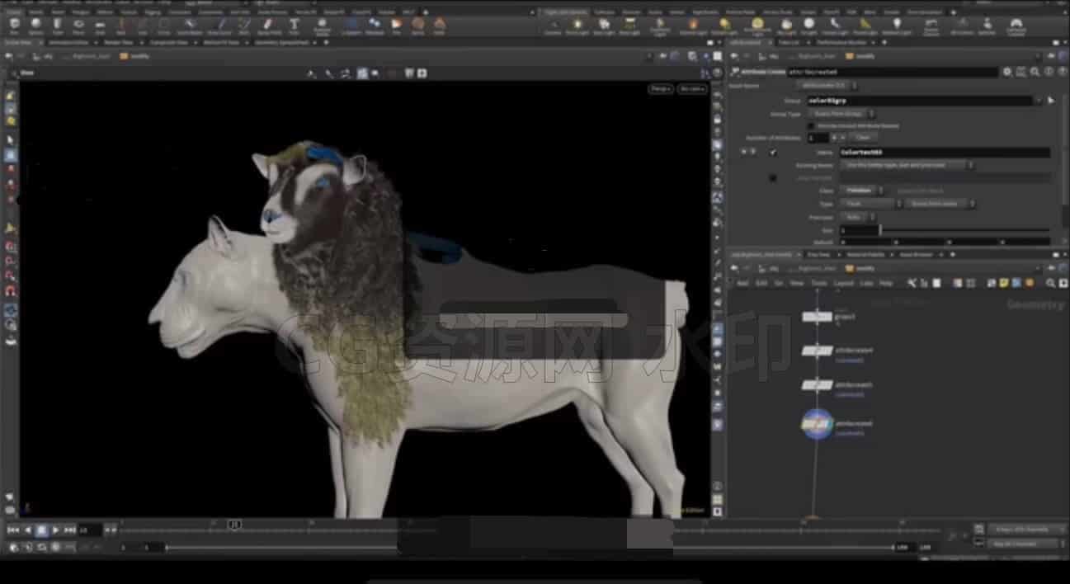Screen dimensions: 1070x584
Task: Click the Clear button for attributes
Action: point(863,138)
